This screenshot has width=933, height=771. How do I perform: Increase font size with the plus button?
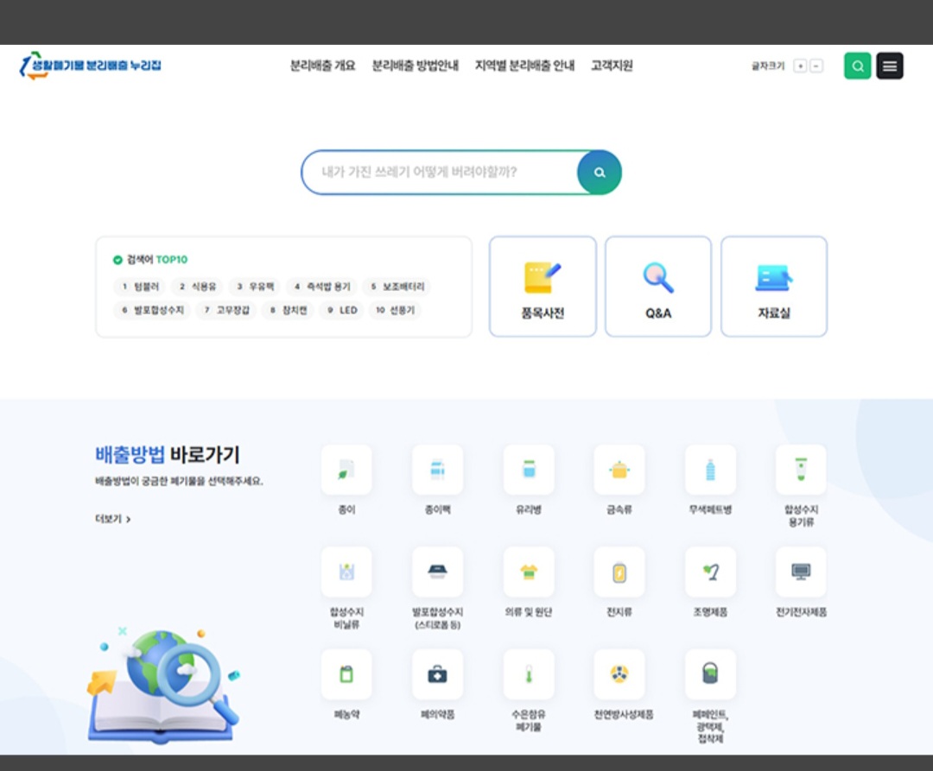click(800, 66)
